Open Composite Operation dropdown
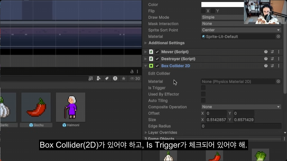Screen dimensions: 287x161 [241, 107]
